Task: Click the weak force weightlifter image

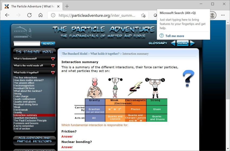Action: click(115, 88)
